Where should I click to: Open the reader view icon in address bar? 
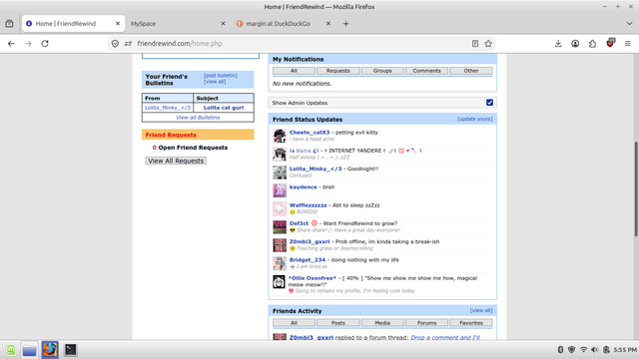[475, 44]
